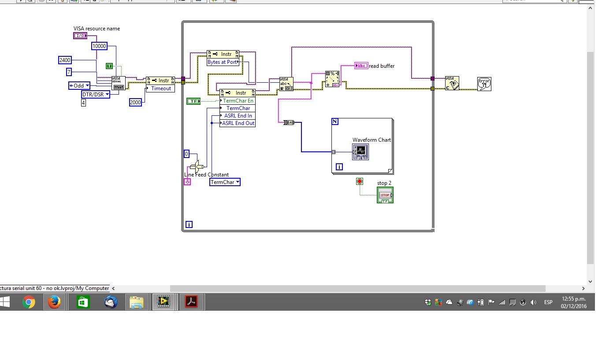Click the read buffer label
This screenshot has height=338, width=602.
[x=382, y=66]
